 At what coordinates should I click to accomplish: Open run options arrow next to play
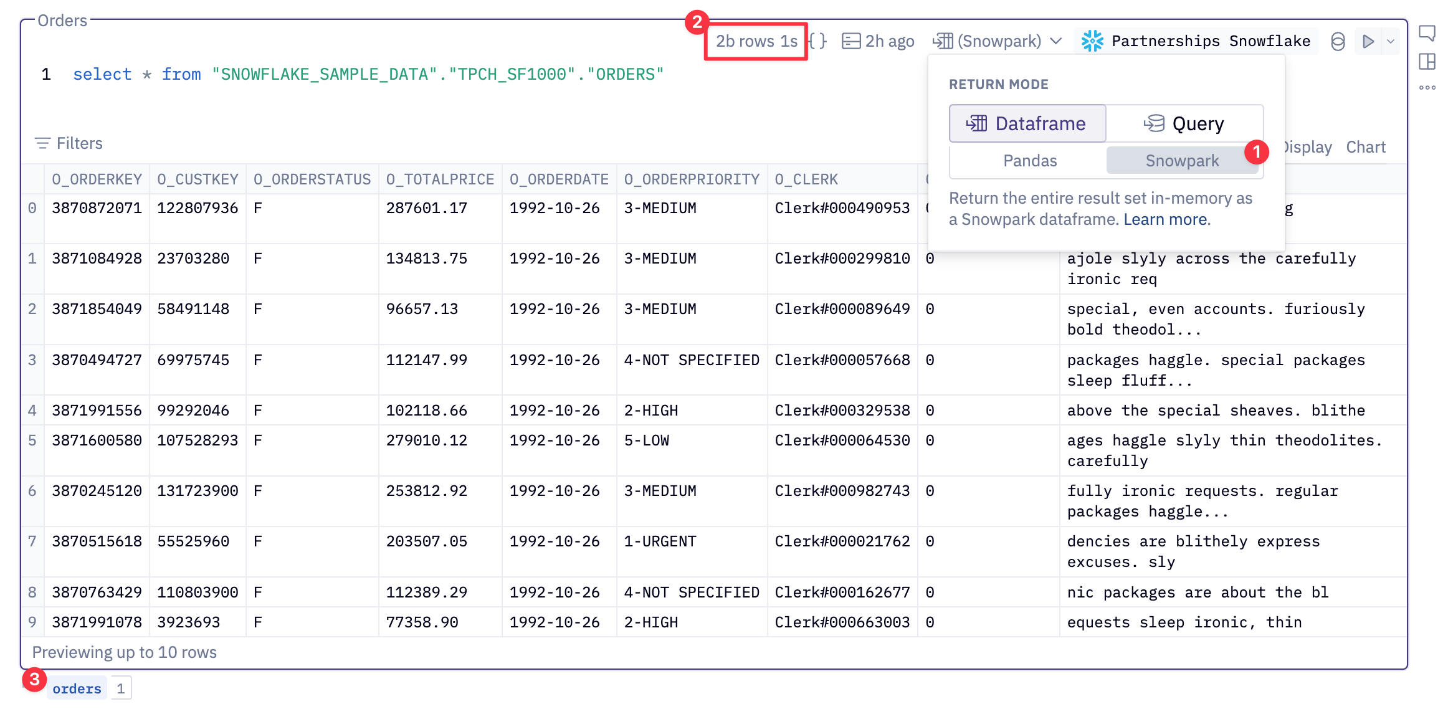[x=1391, y=42]
